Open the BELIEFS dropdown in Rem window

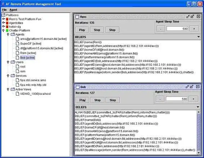pos(199,37)
